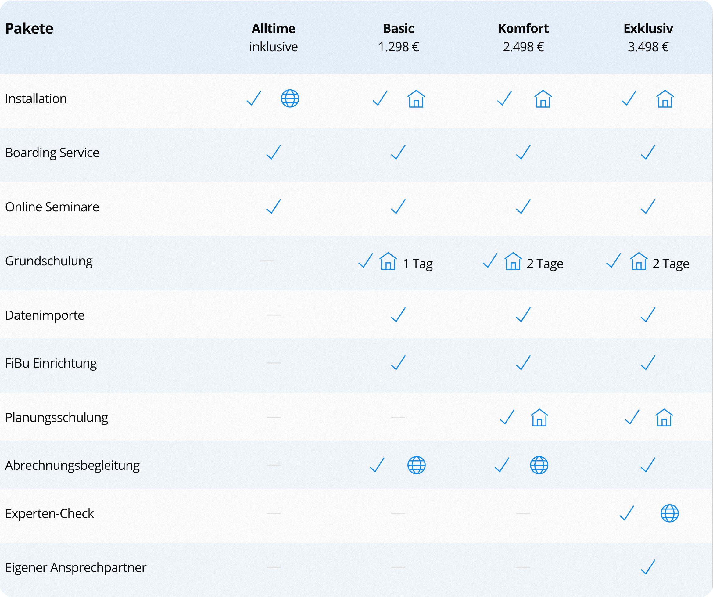
Task: Click the Alltime checkmark for Boarding Service
Action: click(273, 152)
